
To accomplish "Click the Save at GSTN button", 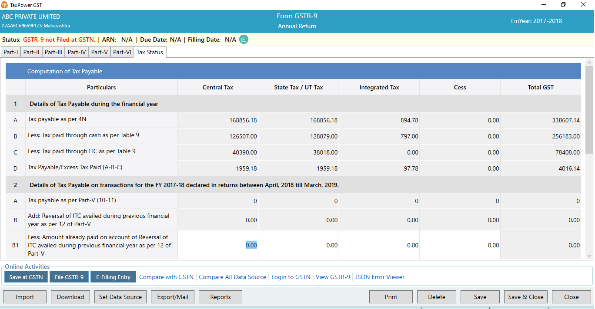I will (x=26, y=277).
